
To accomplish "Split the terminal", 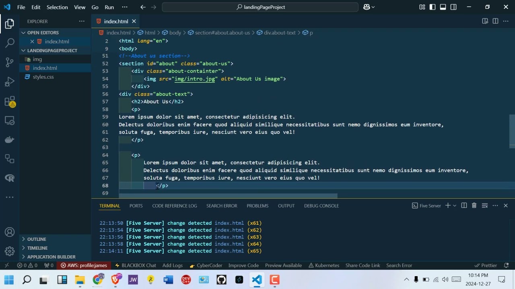I will click(464, 206).
